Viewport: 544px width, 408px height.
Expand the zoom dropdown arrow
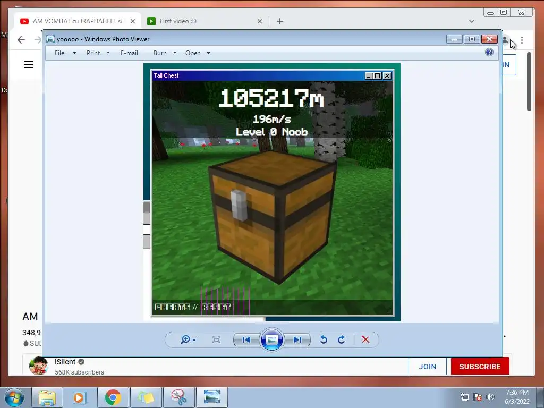194,340
